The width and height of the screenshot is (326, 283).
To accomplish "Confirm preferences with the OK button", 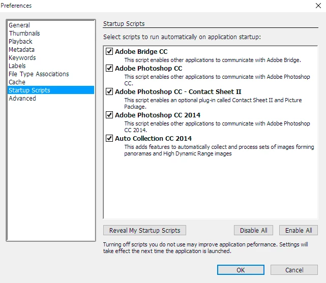I will click(241, 270).
